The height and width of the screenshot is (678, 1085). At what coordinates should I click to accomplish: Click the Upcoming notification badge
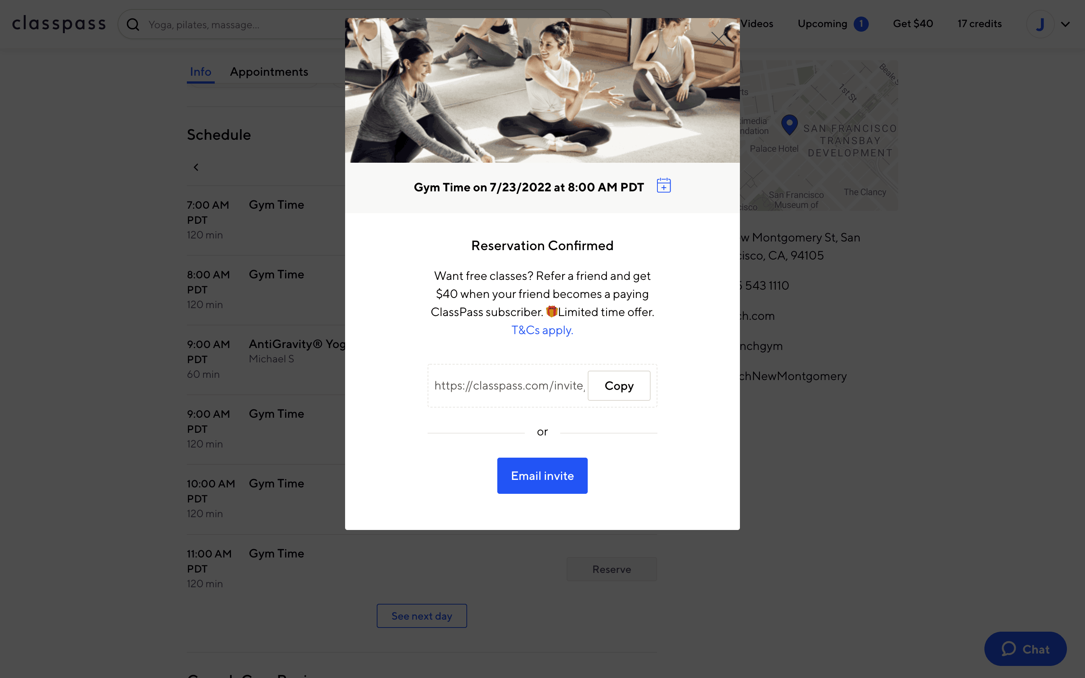[861, 24]
